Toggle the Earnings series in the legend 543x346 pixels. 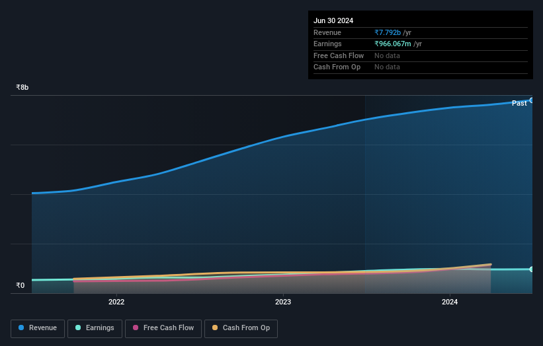pos(95,328)
